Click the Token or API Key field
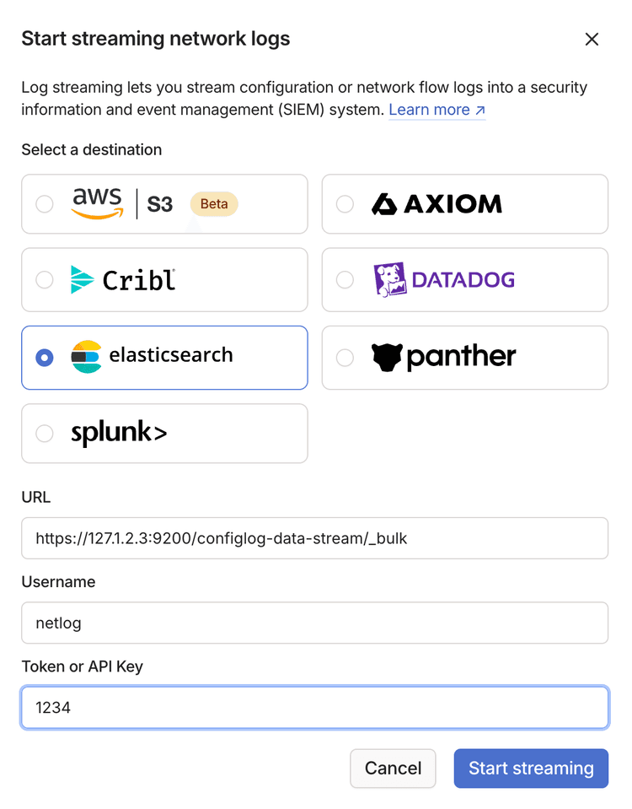The image size is (632, 809). click(314, 707)
